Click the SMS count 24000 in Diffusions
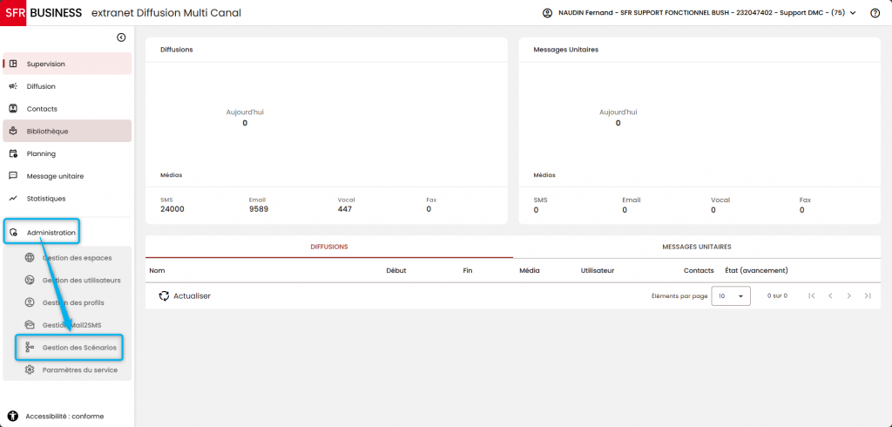This screenshot has width=892, height=427. (x=172, y=209)
